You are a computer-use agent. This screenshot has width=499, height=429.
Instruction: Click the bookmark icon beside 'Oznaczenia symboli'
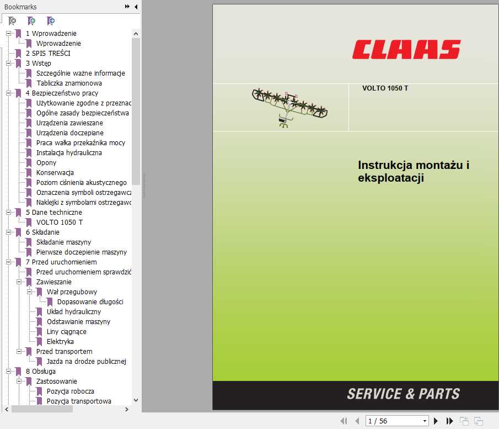point(29,193)
